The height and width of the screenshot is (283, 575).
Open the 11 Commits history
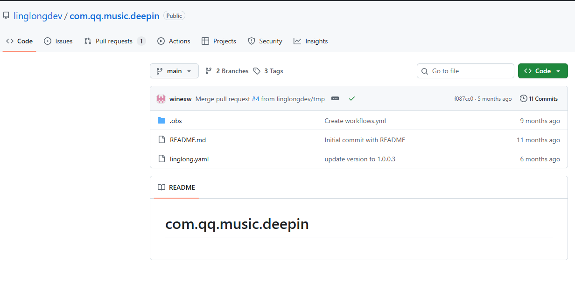pyautogui.click(x=539, y=99)
